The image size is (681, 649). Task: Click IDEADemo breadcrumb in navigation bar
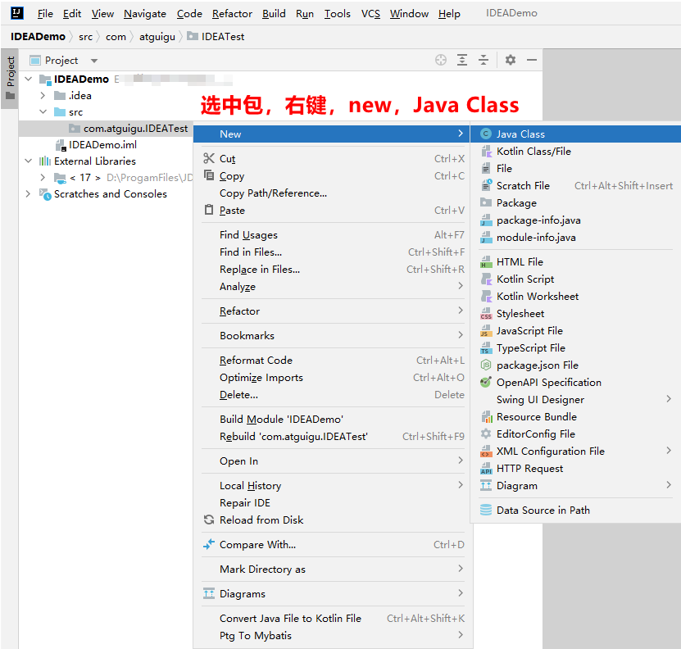point(38,37)
